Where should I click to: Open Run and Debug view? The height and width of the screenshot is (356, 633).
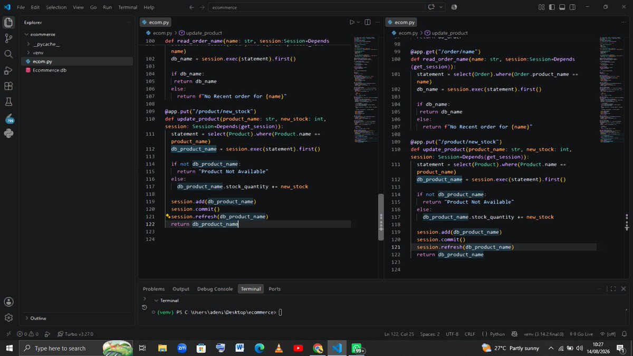pos(8,70)
